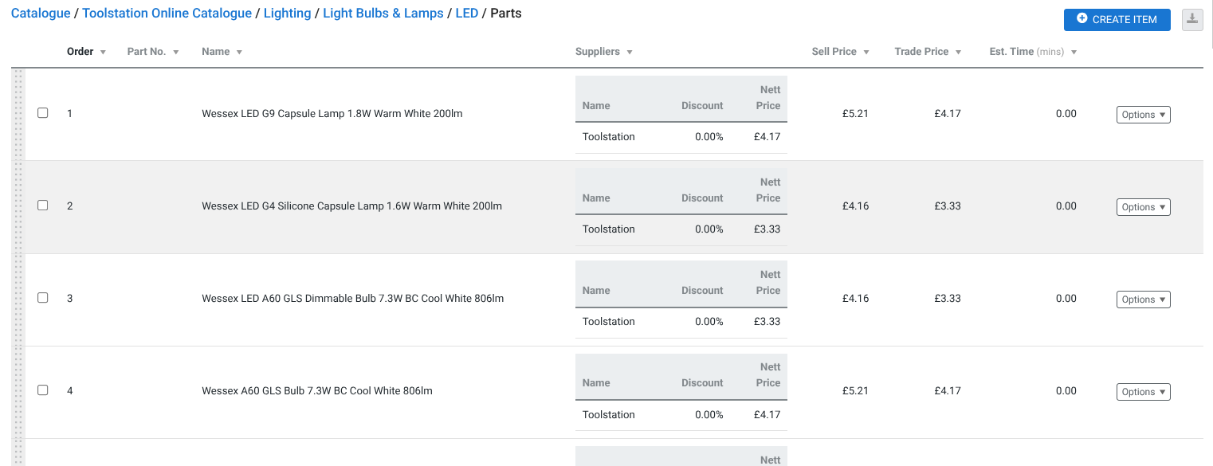Sort parts by Sell Price arrow
This screenshot has height=466, width=1213.
[866, 53]
